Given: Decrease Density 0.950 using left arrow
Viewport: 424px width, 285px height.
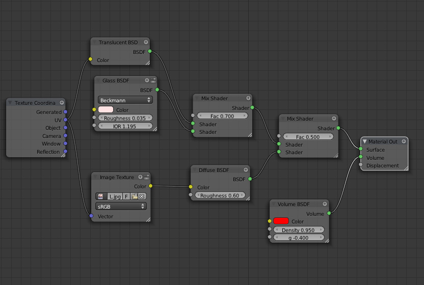Looking at the screenshot, I should (277, 230).
